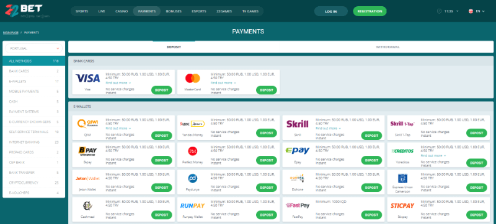This screenshot has height=224, width=496.
Task: Select Cash category in sidebar
Action: tap(34, 101)
